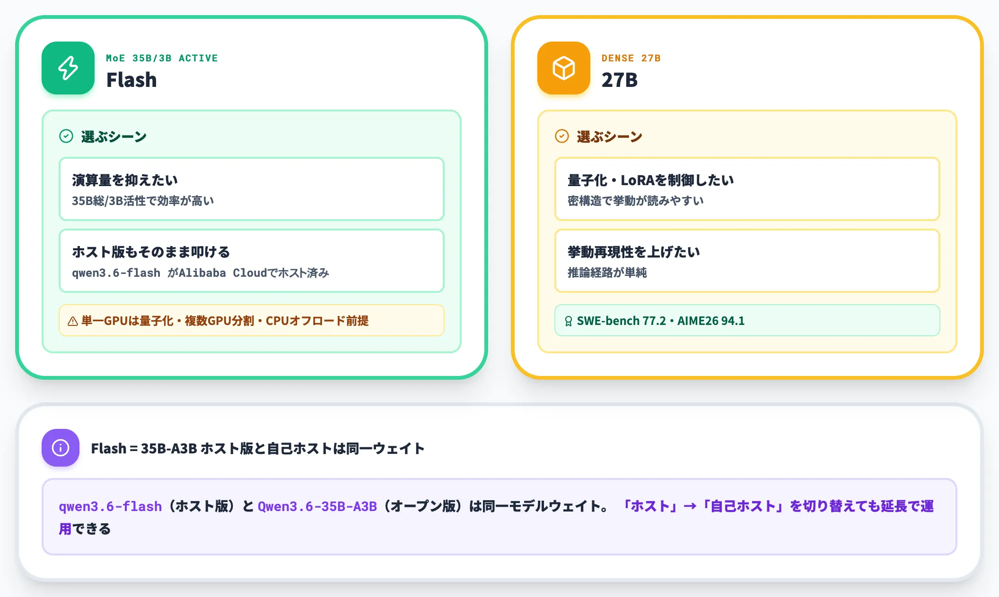
Task: Select the 演算量を抑えたい card
Action: tap(252, 189)
